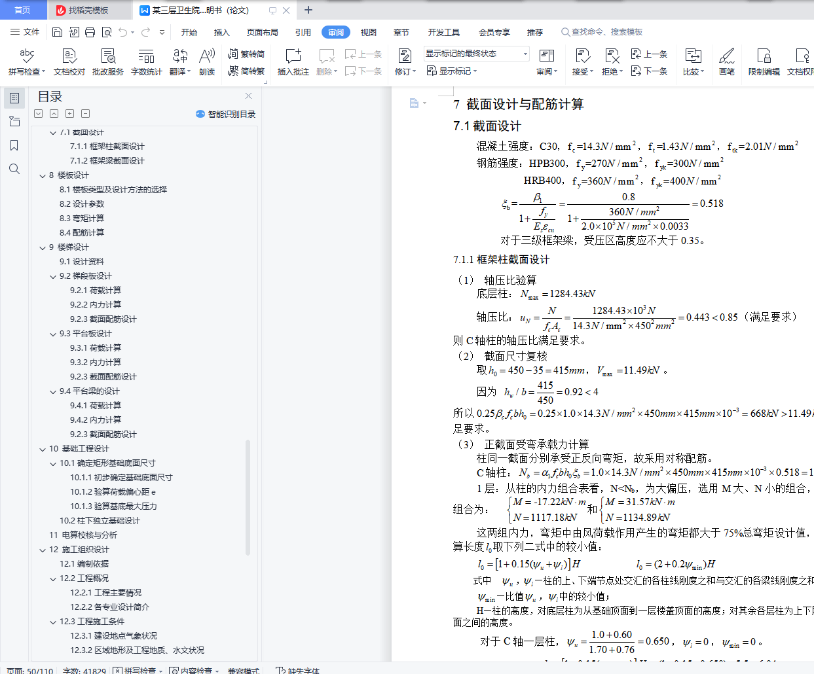This screenshot has height=674, width=814.
Task: Open the 拼写检查 spell check tool
Action: point(27,62)
